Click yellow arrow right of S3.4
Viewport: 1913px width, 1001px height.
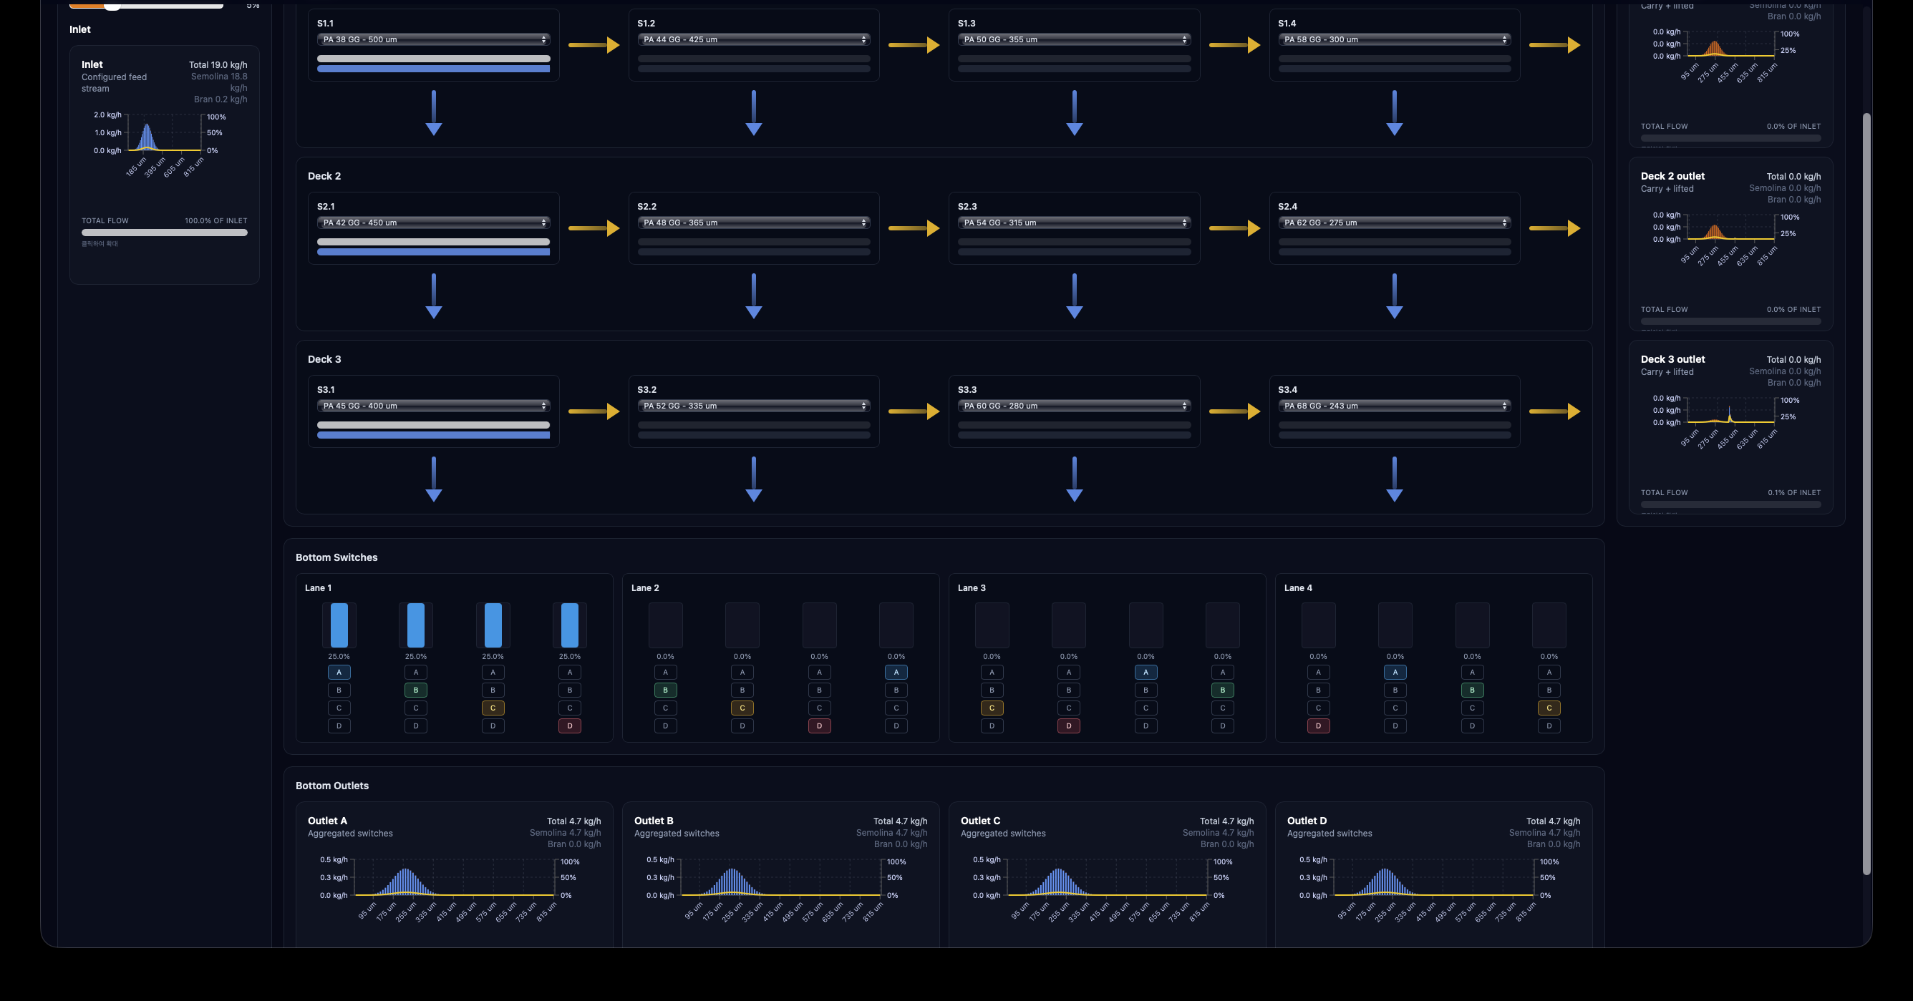(x=1554, y=411)
